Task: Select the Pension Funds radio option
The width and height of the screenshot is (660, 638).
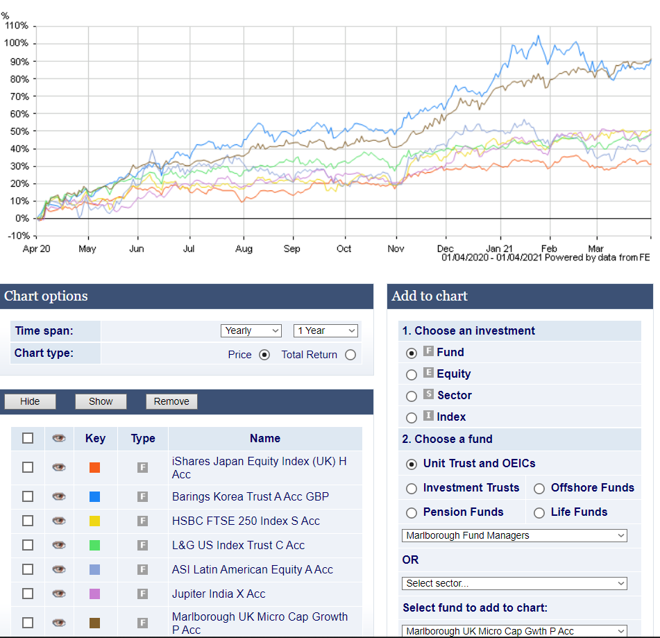Action: click(412, 512)
